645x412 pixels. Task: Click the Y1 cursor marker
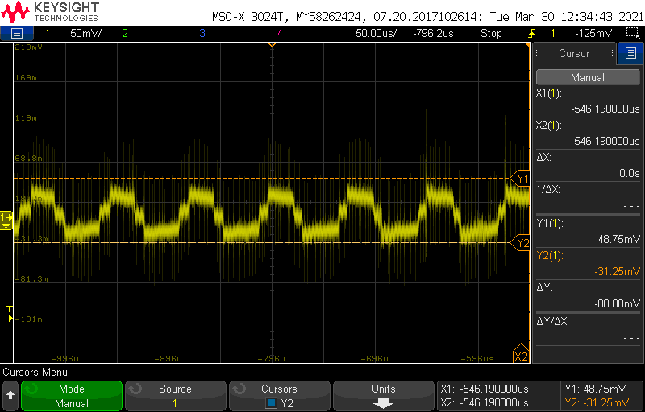tap(520, 179)
